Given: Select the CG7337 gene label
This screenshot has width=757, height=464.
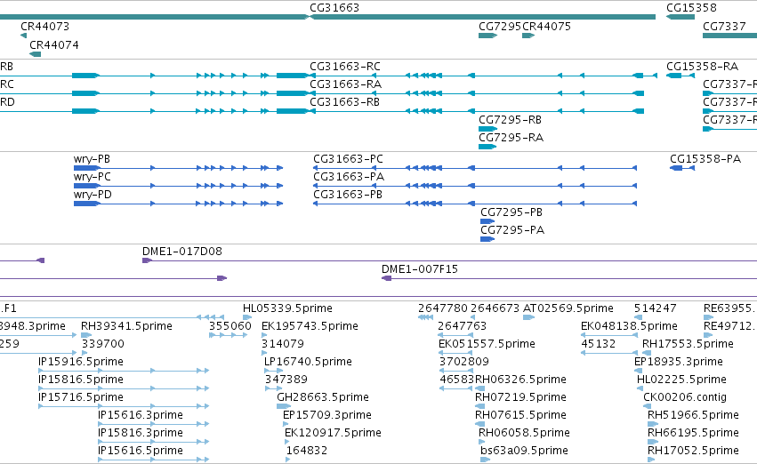Looking at the screenshot, I should (x=724, y=26).
